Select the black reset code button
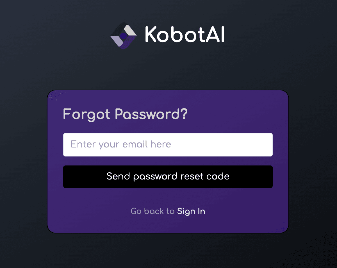Viewport: 337px width, 268px height. 168,176
